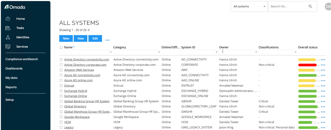Open row menu dots for Global Directory

point(323,107)
